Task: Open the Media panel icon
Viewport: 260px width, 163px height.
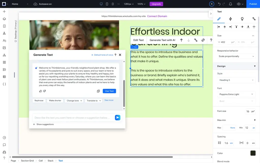Action: 4,48
